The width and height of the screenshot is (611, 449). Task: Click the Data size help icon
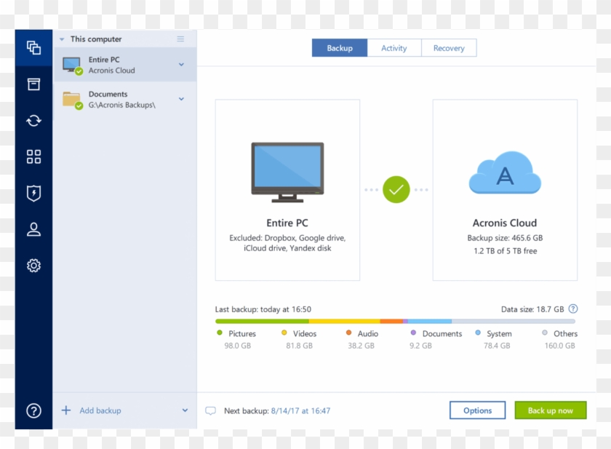click(574, 309)
